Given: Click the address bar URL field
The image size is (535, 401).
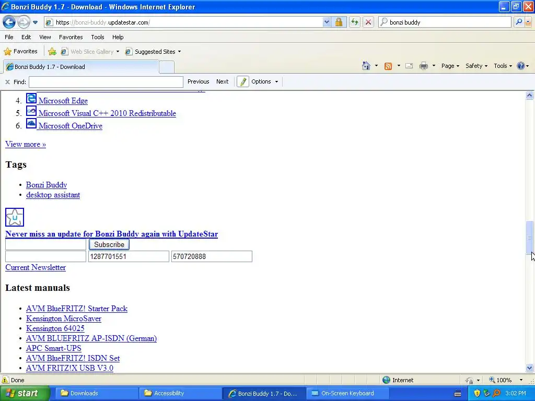Looking at the screenshot, I should 188,22.
